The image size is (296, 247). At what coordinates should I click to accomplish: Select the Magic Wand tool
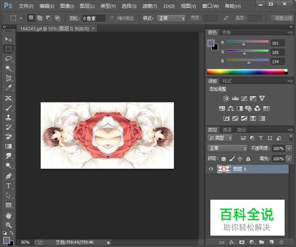tap(8, 68)
